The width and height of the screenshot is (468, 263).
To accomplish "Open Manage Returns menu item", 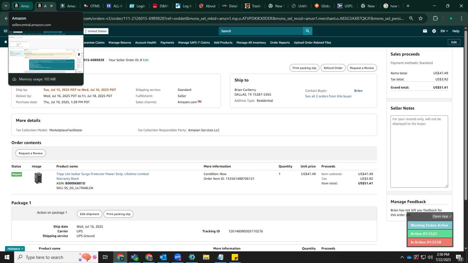I will point(120,42).
